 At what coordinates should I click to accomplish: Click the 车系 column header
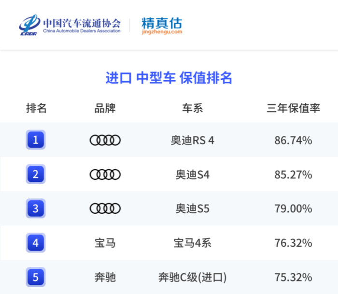click(192, 108)
